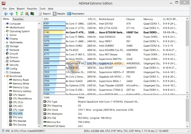Open the Favorites menu
The image size is (191, 134).
[x=32, y=9]
